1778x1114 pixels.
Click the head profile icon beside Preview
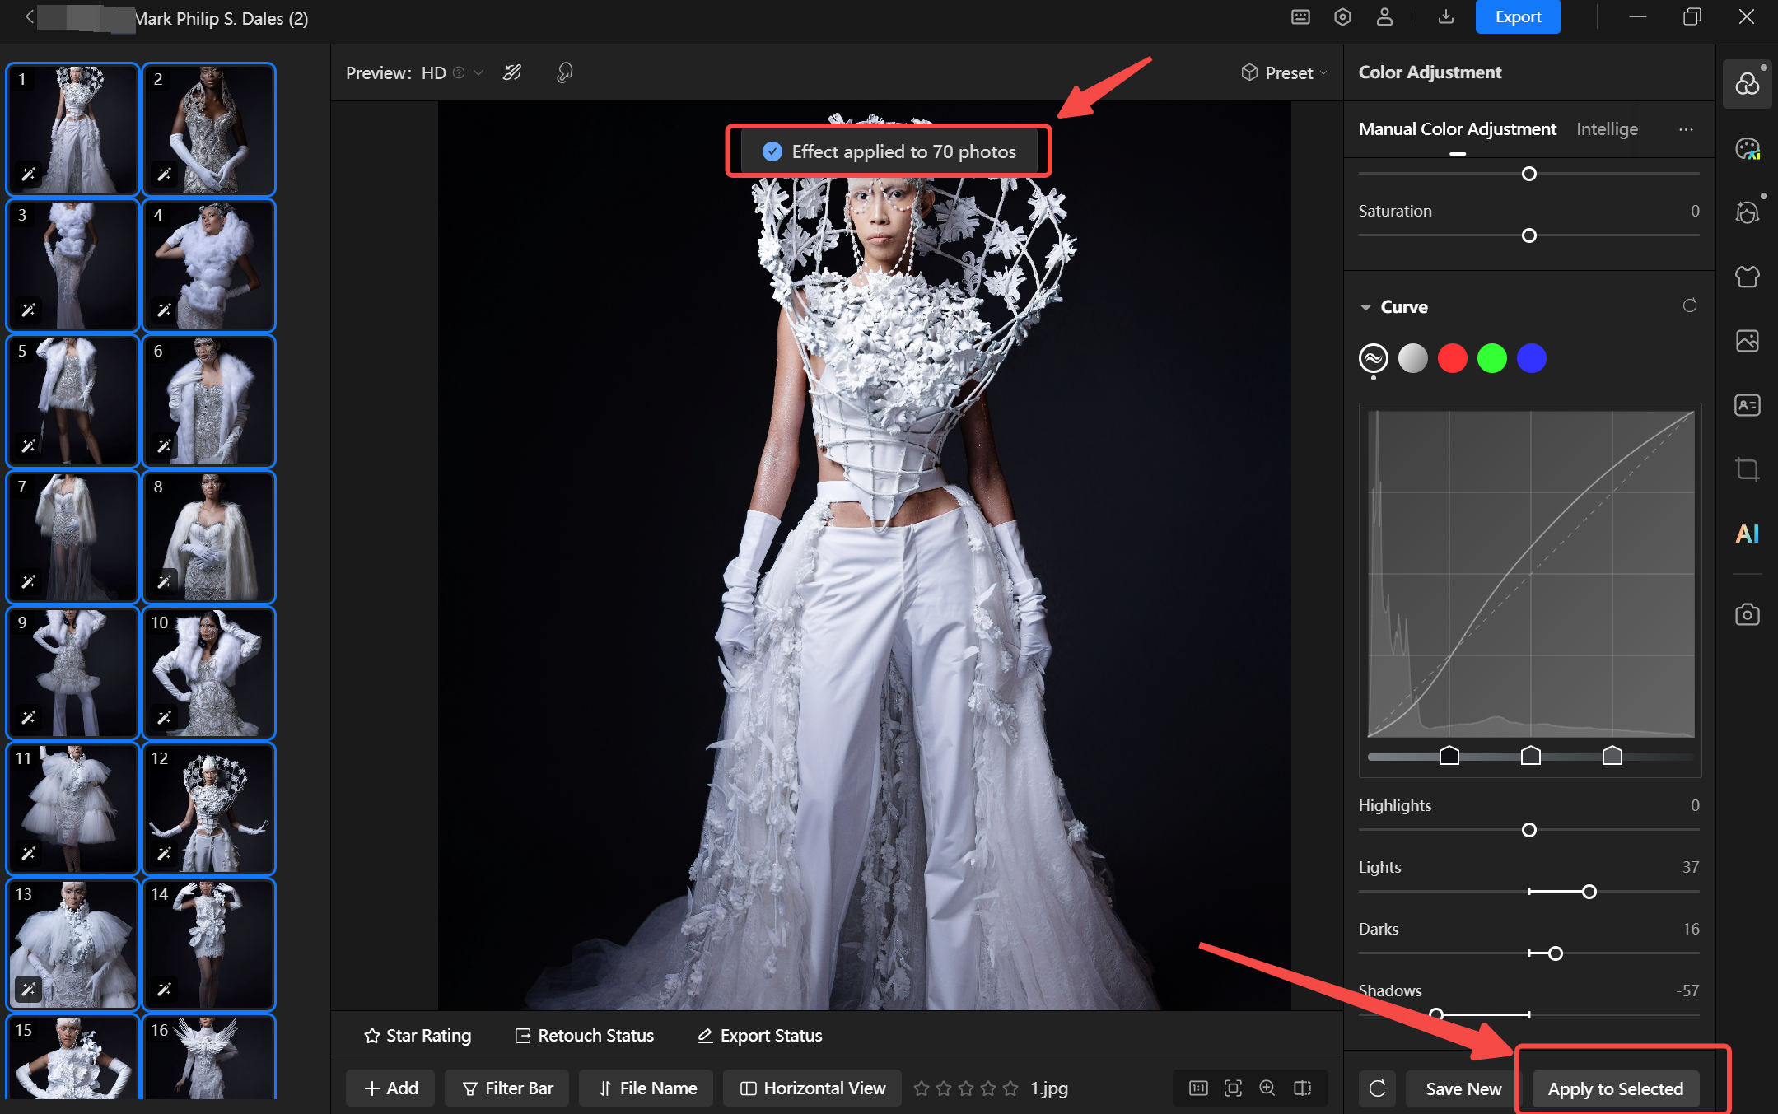pos(565,73)
